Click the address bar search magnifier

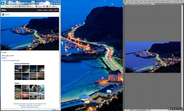click(22, 3)
